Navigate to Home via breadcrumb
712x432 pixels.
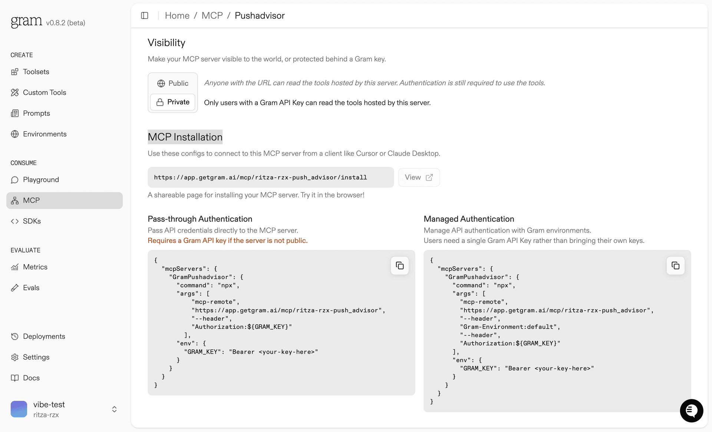click(x=177, y=15)
